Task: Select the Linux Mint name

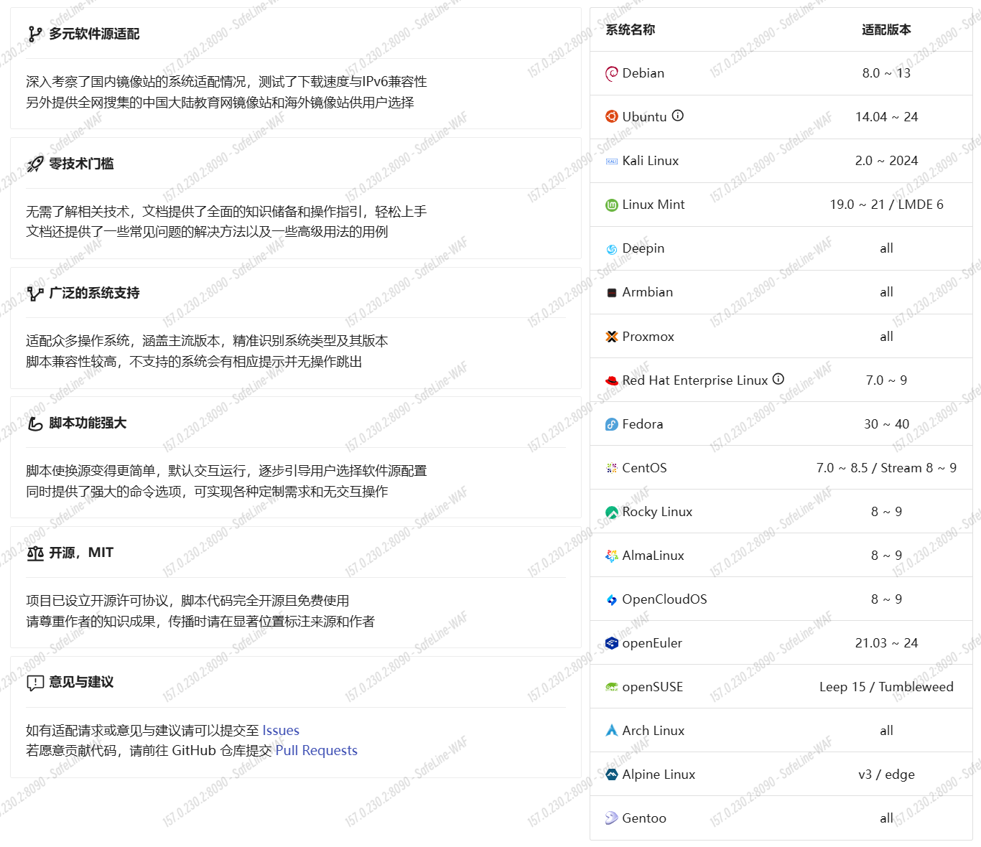Action: coord(654,205)
